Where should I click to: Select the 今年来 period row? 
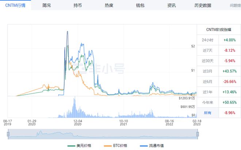pyautogui.click(x=219, y=103)
